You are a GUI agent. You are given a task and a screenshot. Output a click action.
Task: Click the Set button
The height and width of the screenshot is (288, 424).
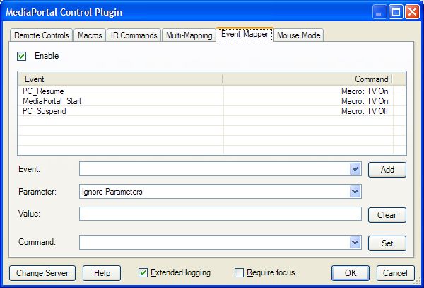pyautogui.click(x=387, y=243)
